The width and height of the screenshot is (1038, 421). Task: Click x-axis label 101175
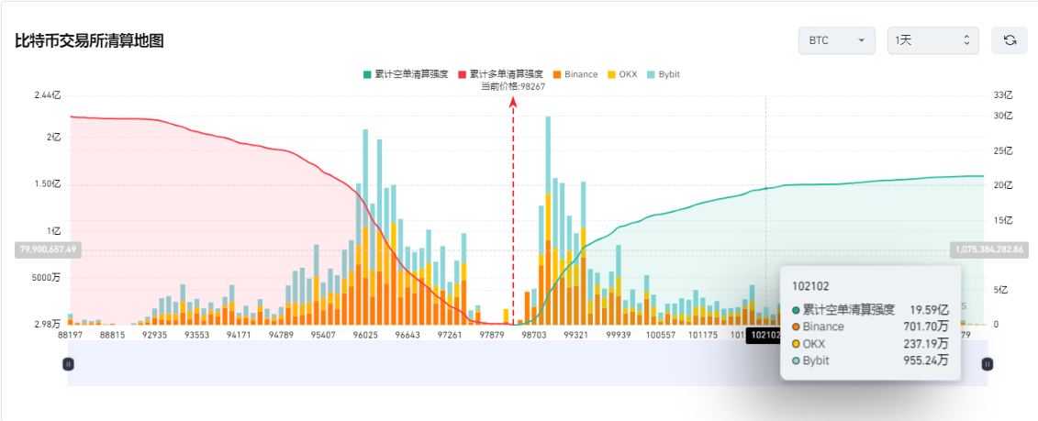pos(702,336)
